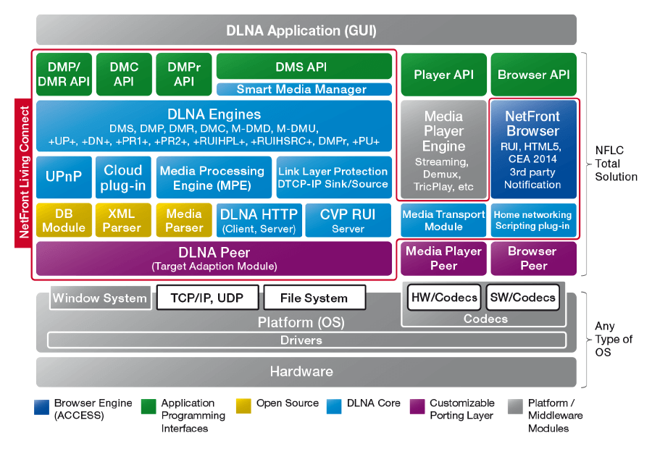
Task: Click the Media Player Engine block
Action: click(x=443, y=149)
